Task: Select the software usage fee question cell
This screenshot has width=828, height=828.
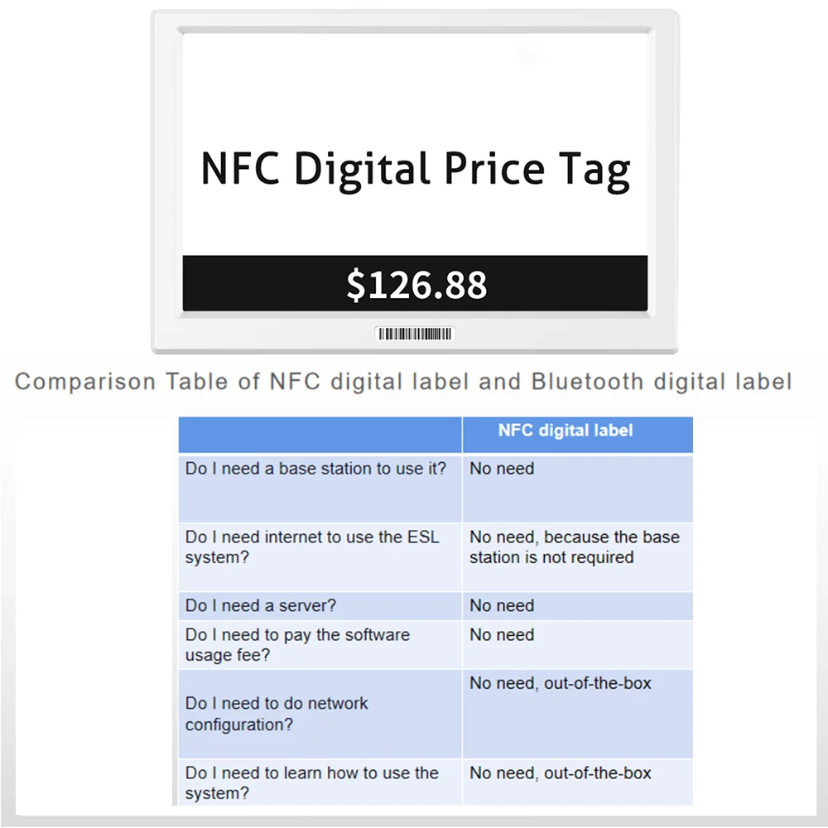Action: click(298, 645)
